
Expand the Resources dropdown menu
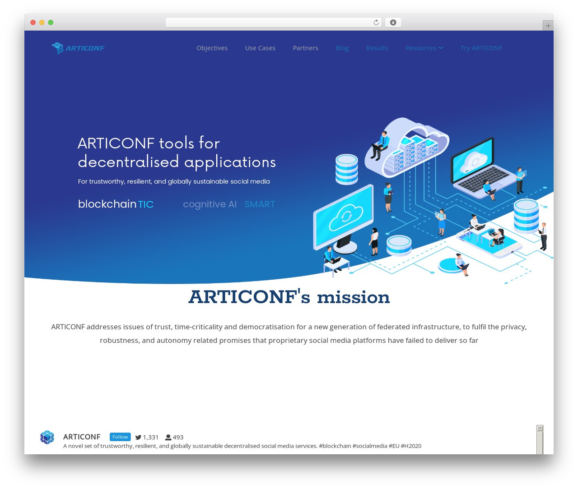(424, 48)
